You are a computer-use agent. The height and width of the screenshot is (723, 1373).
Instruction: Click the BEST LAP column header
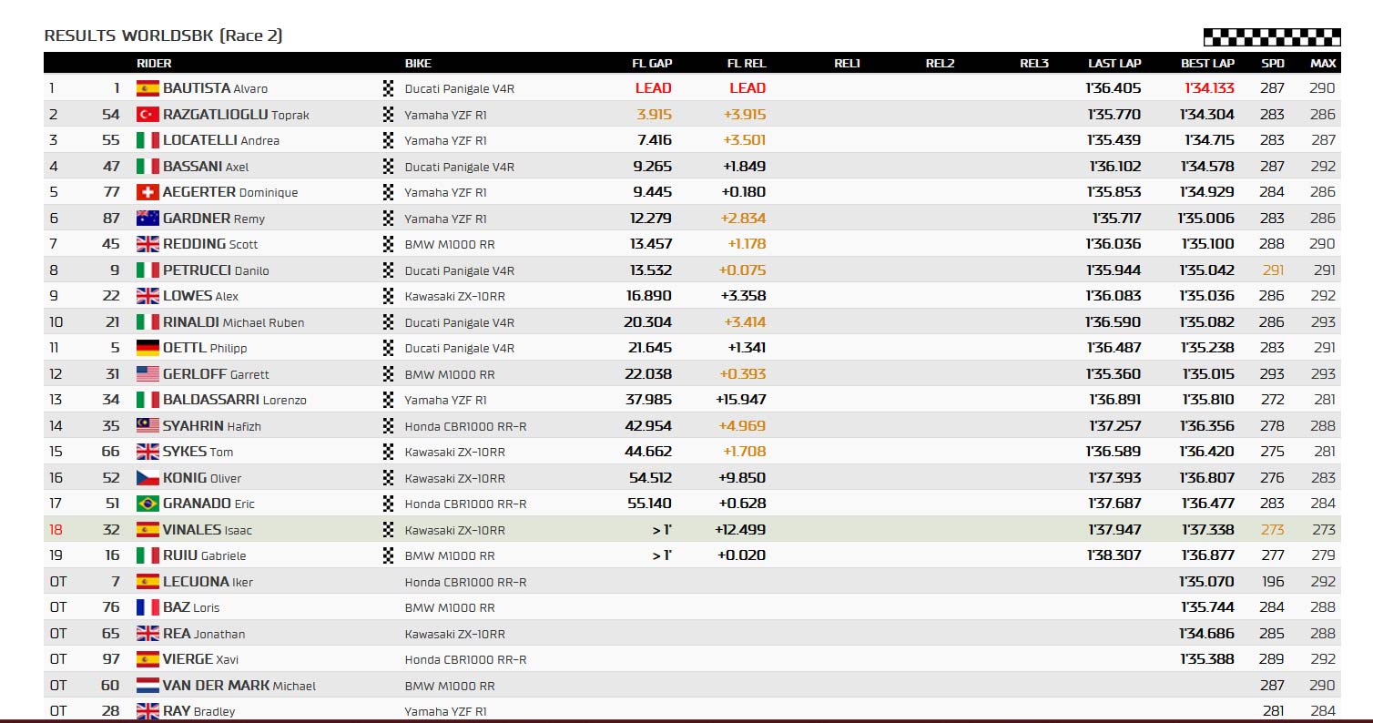tap(1208, 64)
